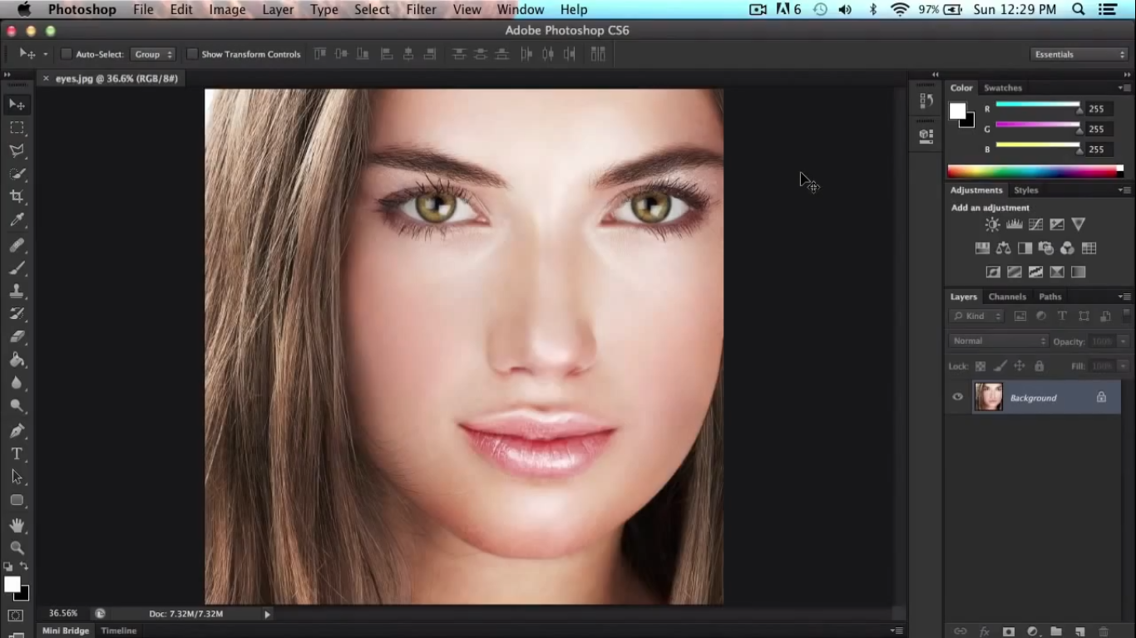Toggle lock position
This screenshot has width=1136, height=638.
coord(1020,366)
